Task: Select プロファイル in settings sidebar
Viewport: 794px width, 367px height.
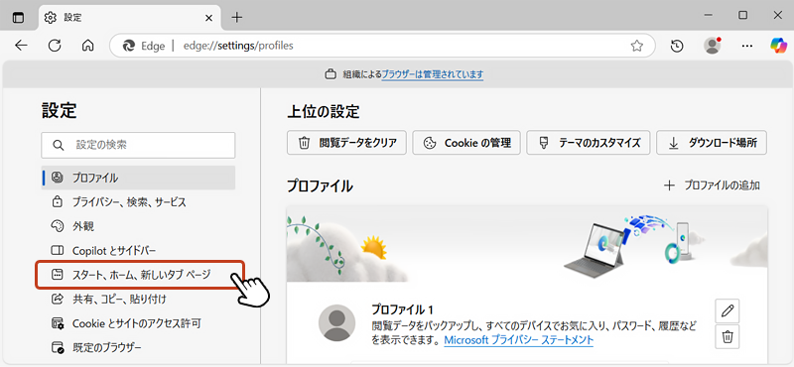Action: point(138,178)
